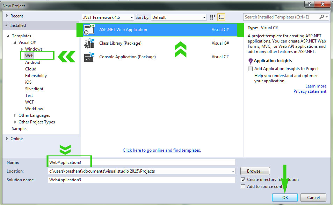
Task: Open the dialog help question mark button
Action: click(x=310, y=4)
